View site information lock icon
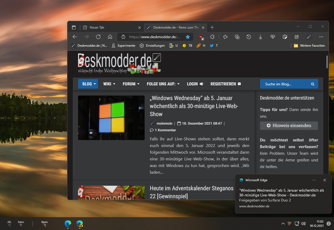This screenshot has width=334, height=230. (x=123, y=37)
